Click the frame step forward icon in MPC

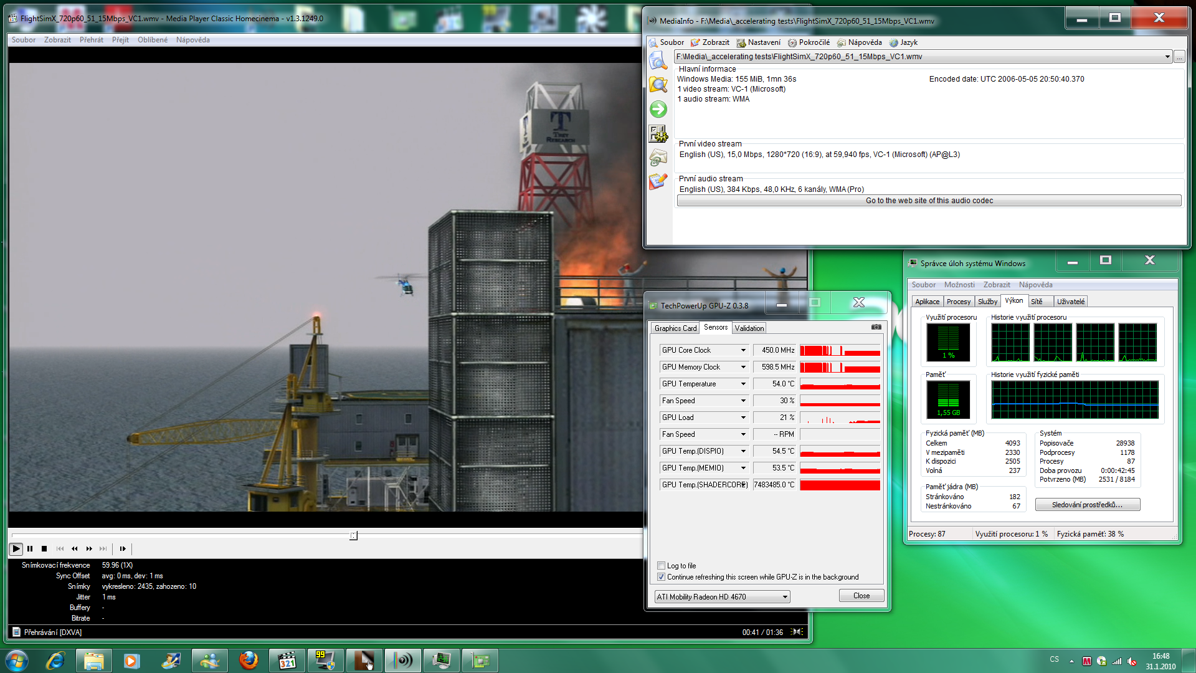click(123, 548)
